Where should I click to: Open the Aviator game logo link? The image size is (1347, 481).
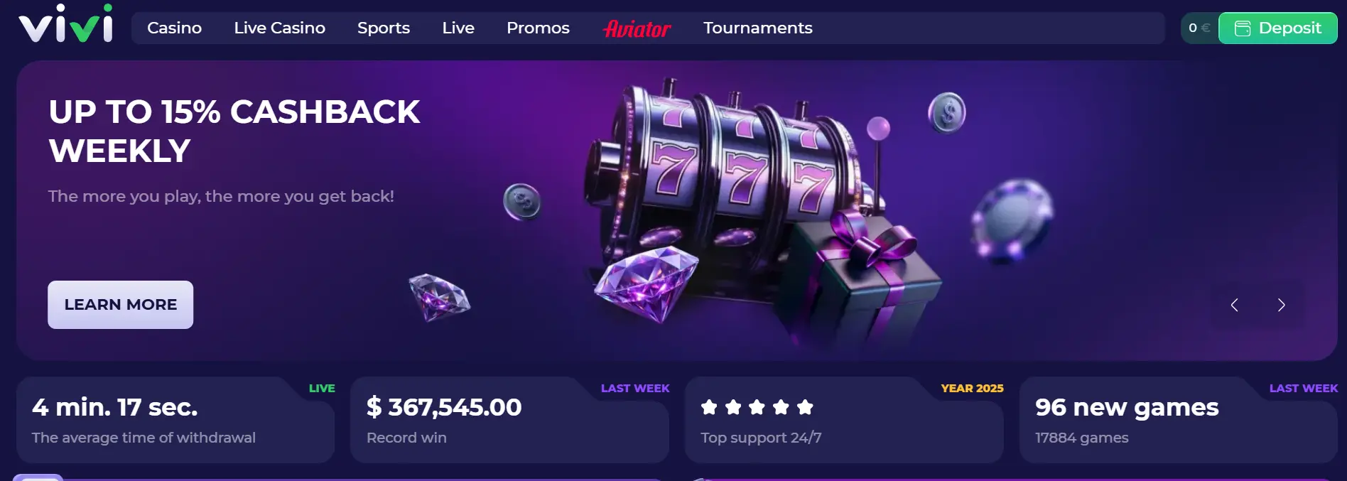[x=637, y=28]
